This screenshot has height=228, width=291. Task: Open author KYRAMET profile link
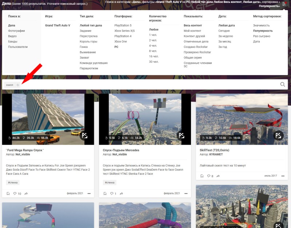216,154
